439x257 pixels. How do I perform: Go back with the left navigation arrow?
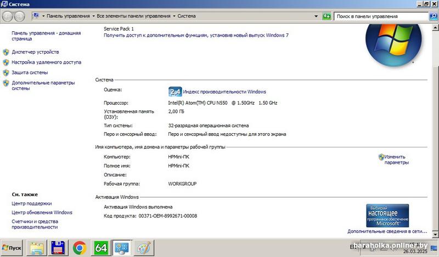pos(8,16)
